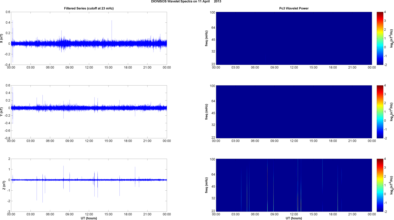Click the -2 tick on the bottom colorbar
The height and width of the screenshot is (220, 394).
(x=385, y=211)
